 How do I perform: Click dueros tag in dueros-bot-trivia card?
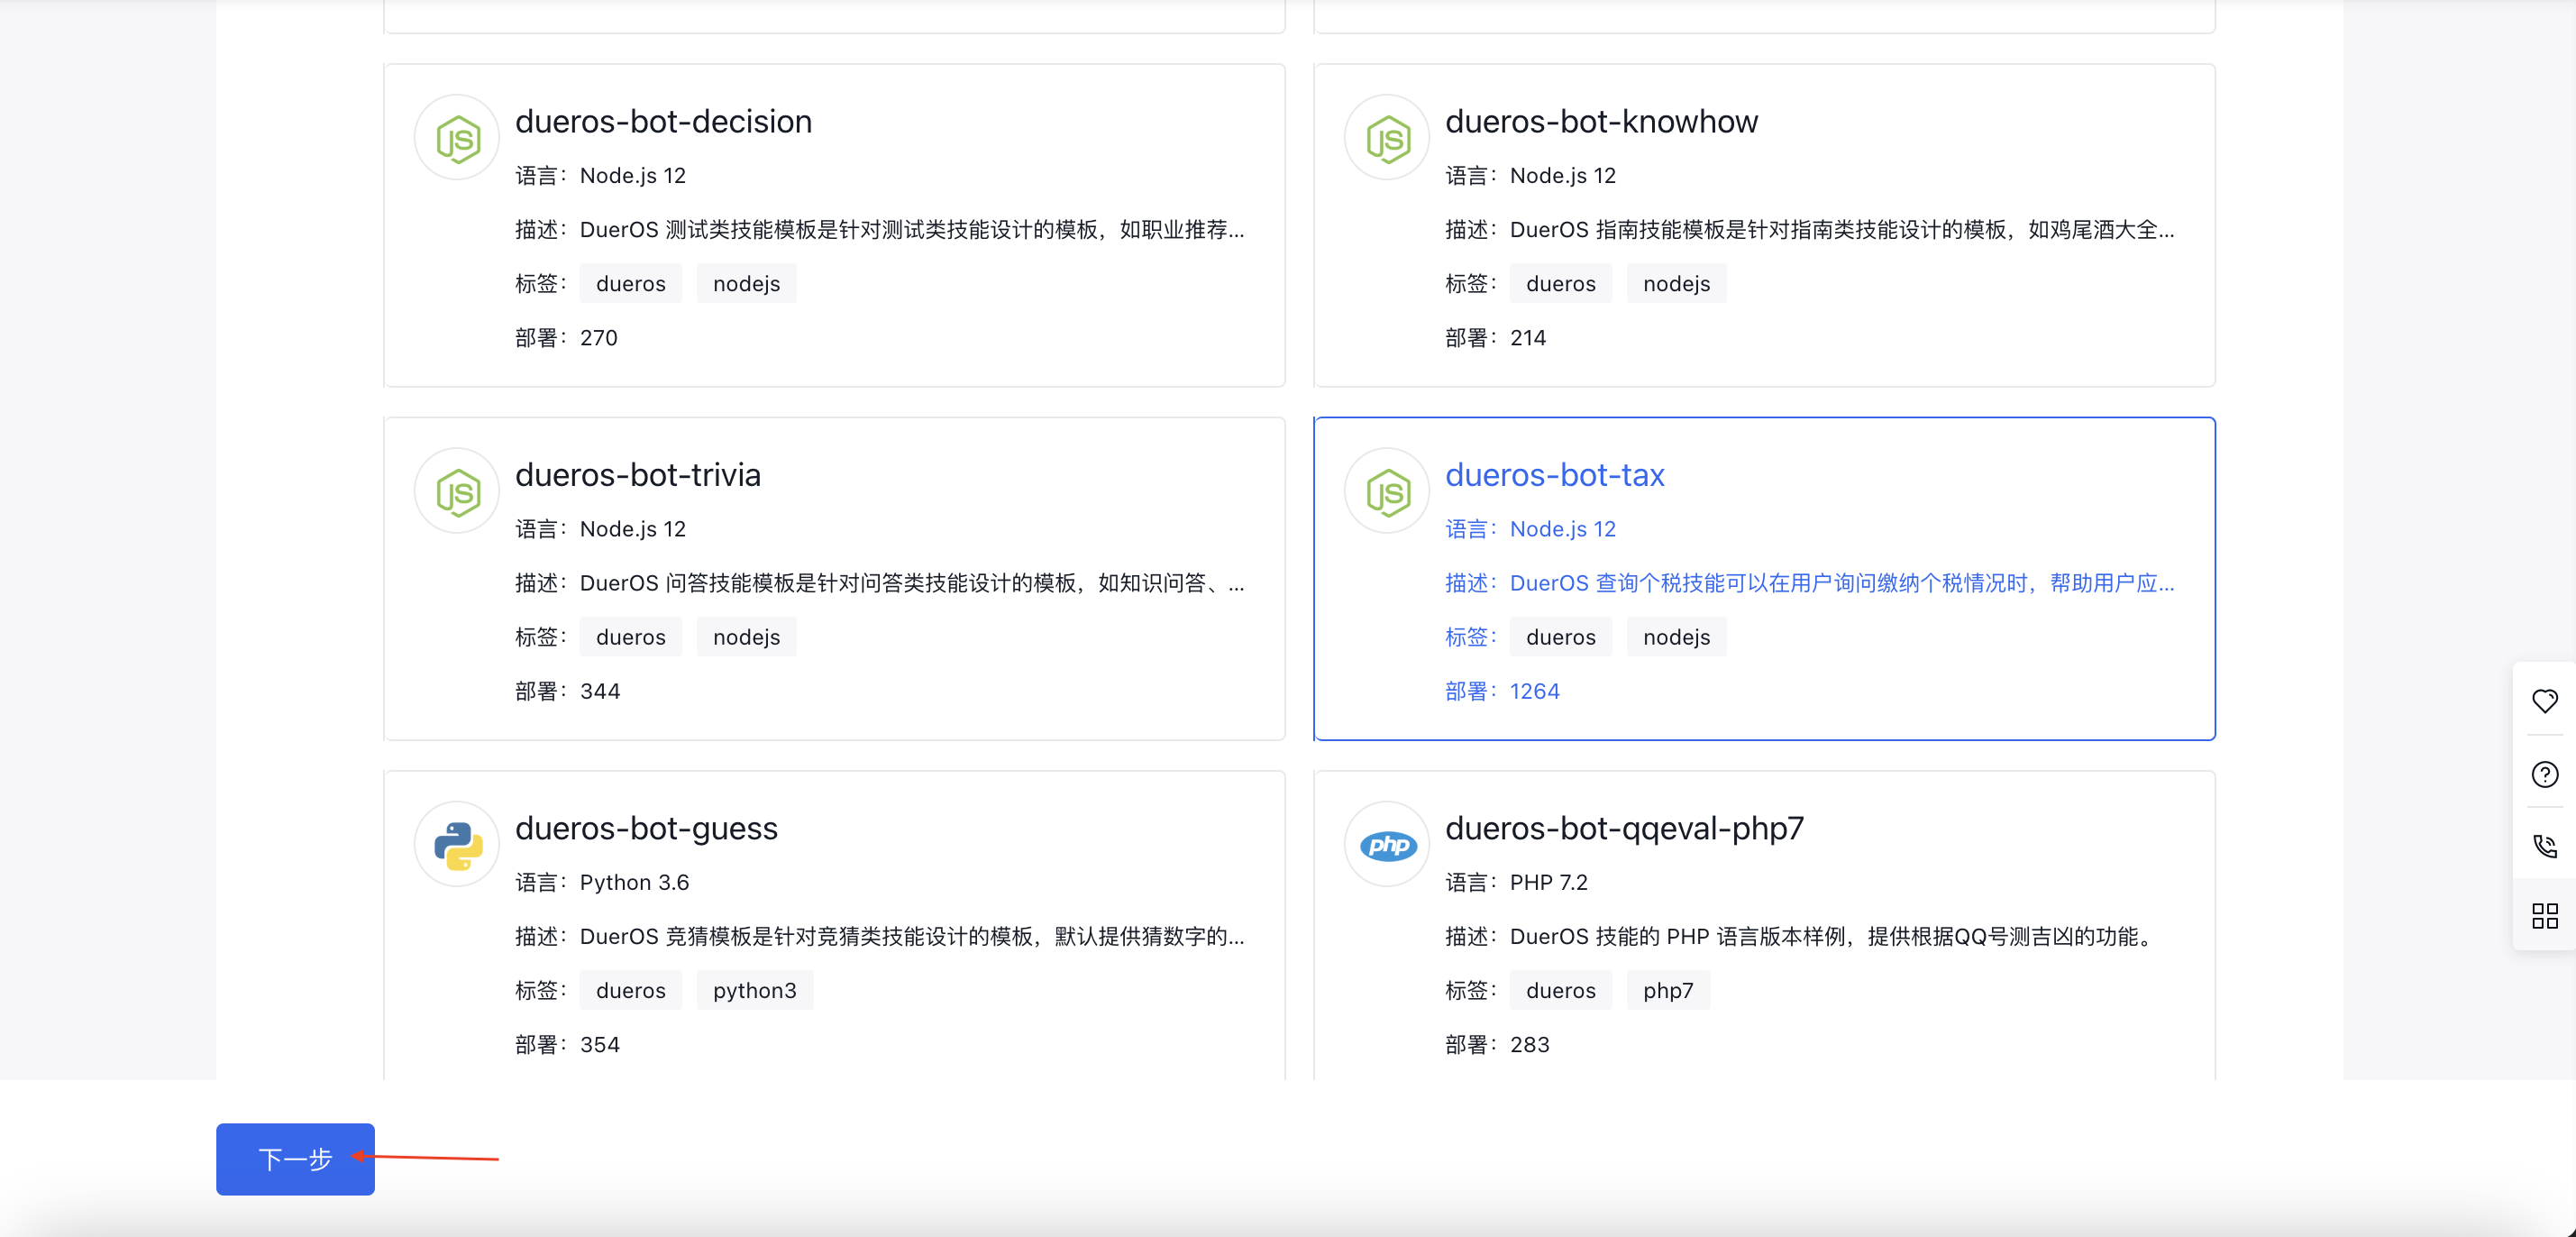click(x=631, y=637)
